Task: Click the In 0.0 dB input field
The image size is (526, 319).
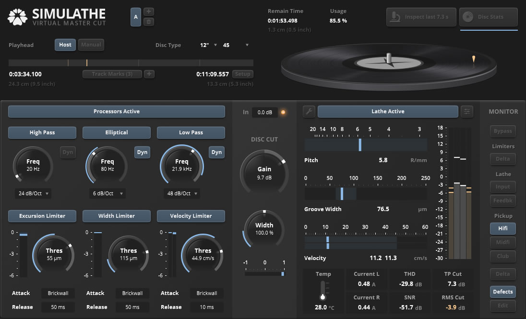Action: tap(264, 112)
